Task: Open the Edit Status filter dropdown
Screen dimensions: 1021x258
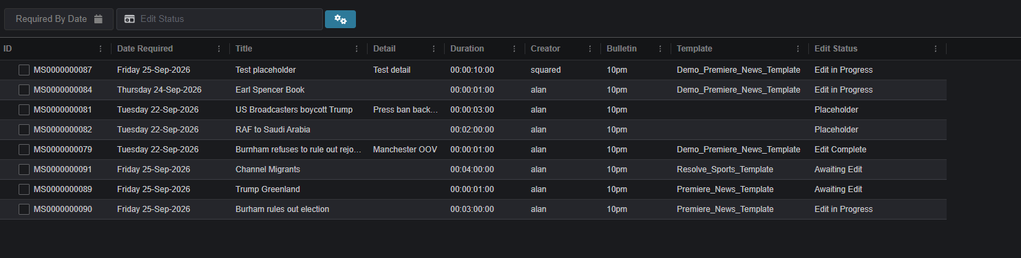Action: point(220,19)
